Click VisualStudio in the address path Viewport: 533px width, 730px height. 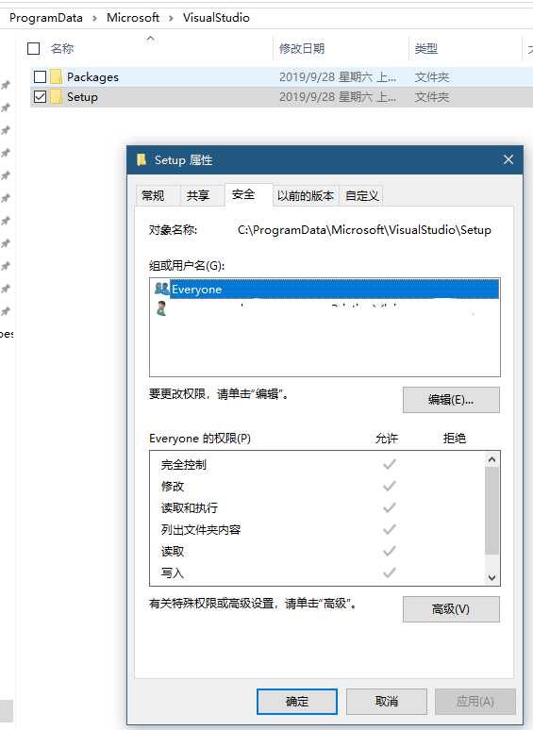click(216, 18)
